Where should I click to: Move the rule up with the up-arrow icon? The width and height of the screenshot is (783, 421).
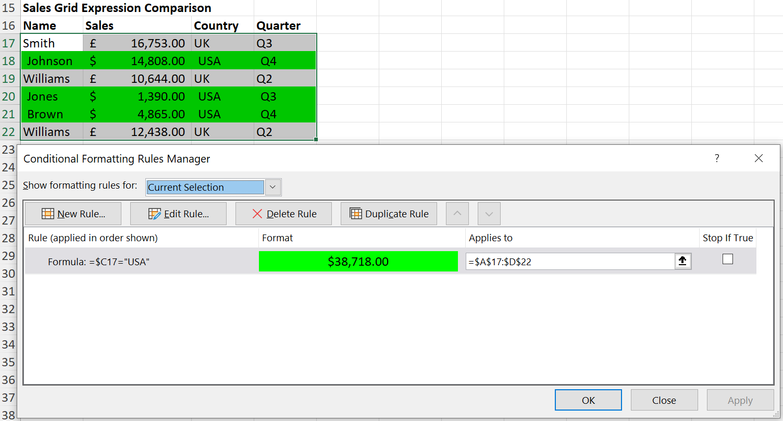click(x=457, y=213)
